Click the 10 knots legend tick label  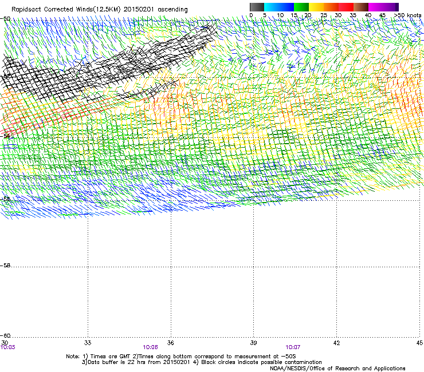[x=280, y=15]
